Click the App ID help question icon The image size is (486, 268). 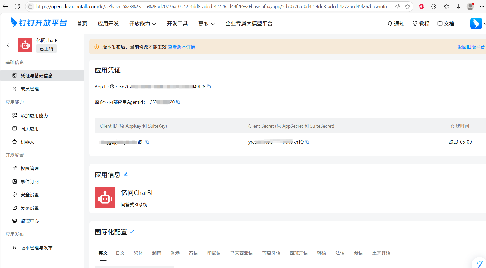tap(112, 87)
